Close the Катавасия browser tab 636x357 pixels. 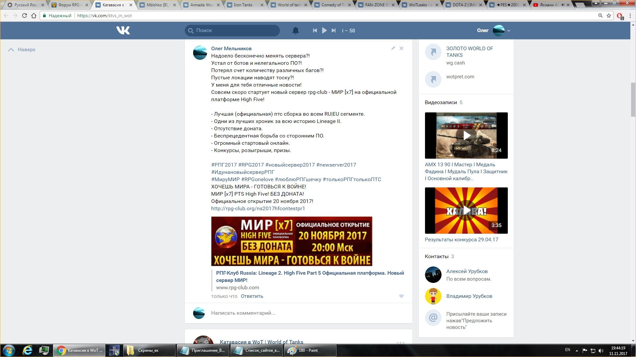[x=131, y=5]
